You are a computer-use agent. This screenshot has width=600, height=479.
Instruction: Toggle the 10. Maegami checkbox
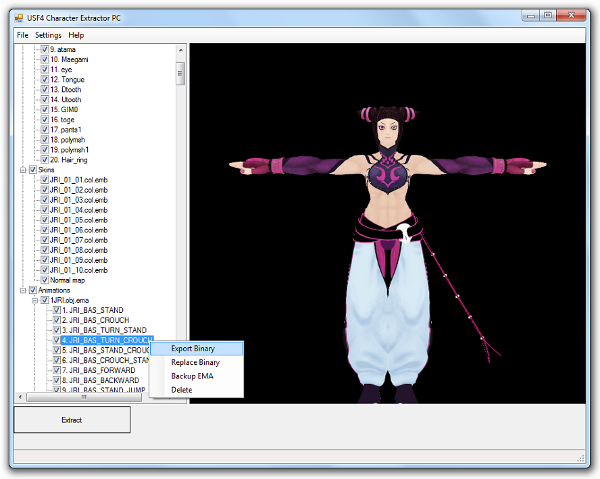[x=45, y=59]
